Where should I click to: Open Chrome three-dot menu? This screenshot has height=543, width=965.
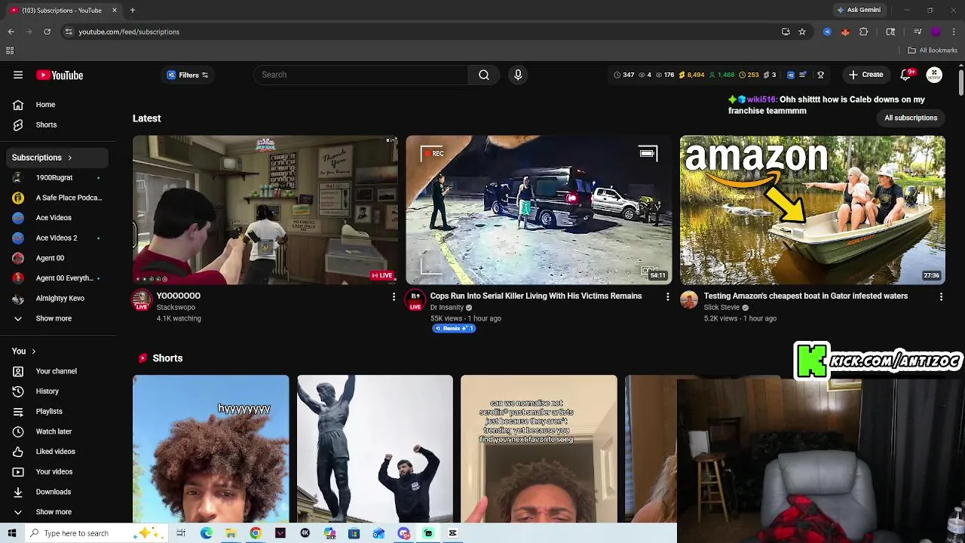coord(954,32)
